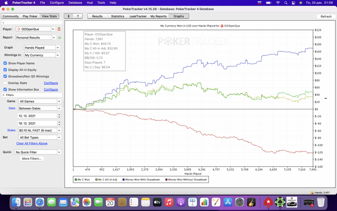This screenshot has height=211, width=337.
Task: Select the Community tab
Action: (11, 16)
